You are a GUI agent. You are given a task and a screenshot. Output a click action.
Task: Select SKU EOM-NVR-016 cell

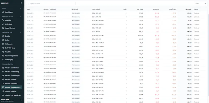pyautogui.click(x=96, y=17)
